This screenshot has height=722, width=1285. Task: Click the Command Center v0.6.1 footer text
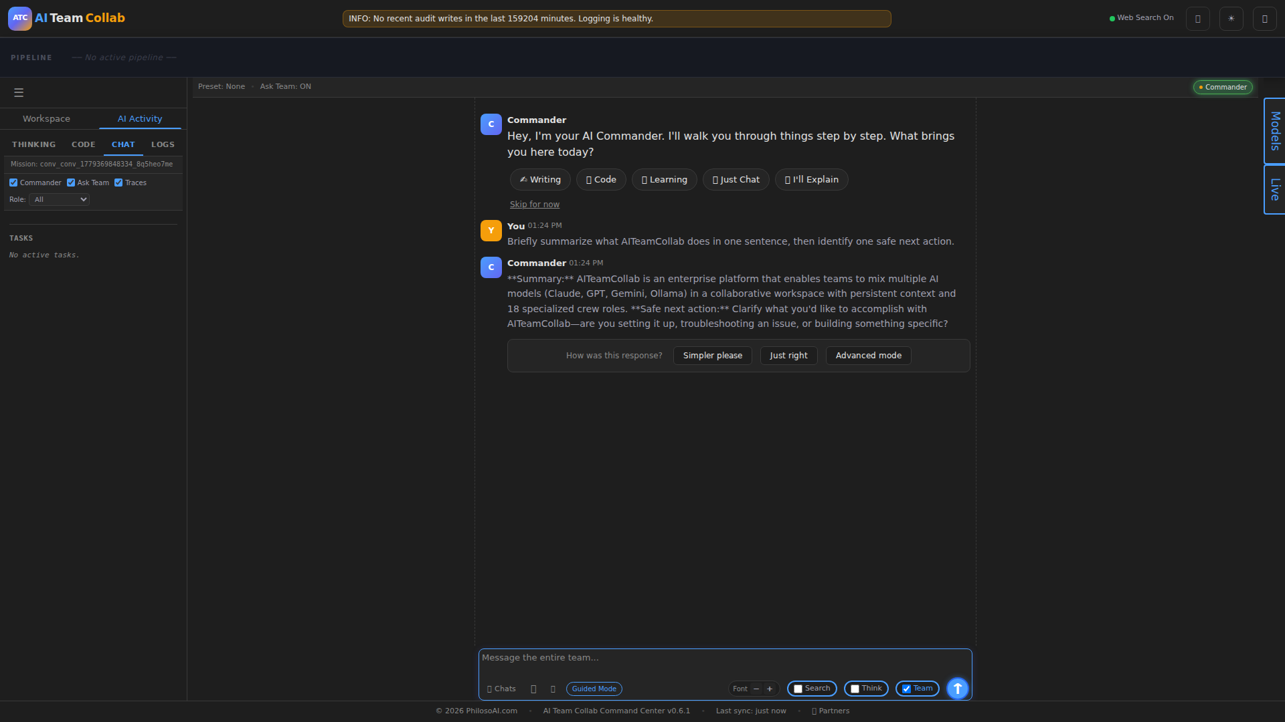pos(616,711)
